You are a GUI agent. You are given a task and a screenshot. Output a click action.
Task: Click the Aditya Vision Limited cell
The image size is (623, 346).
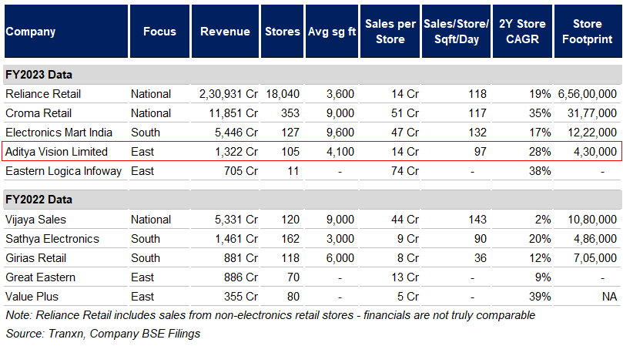pos(56,152)
